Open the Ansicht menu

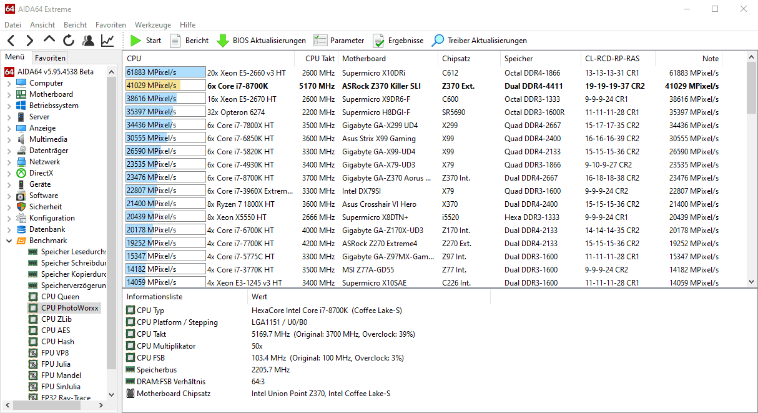(x=42, y=25)
